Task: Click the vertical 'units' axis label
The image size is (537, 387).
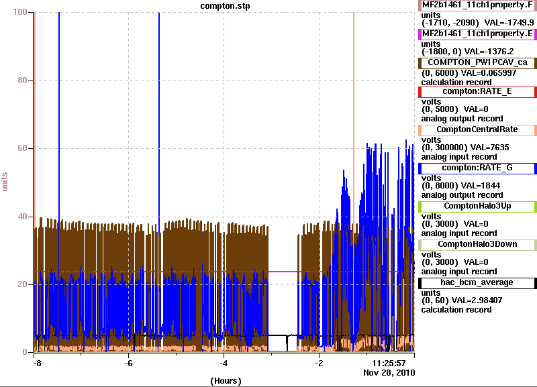Action: point(5,182)
